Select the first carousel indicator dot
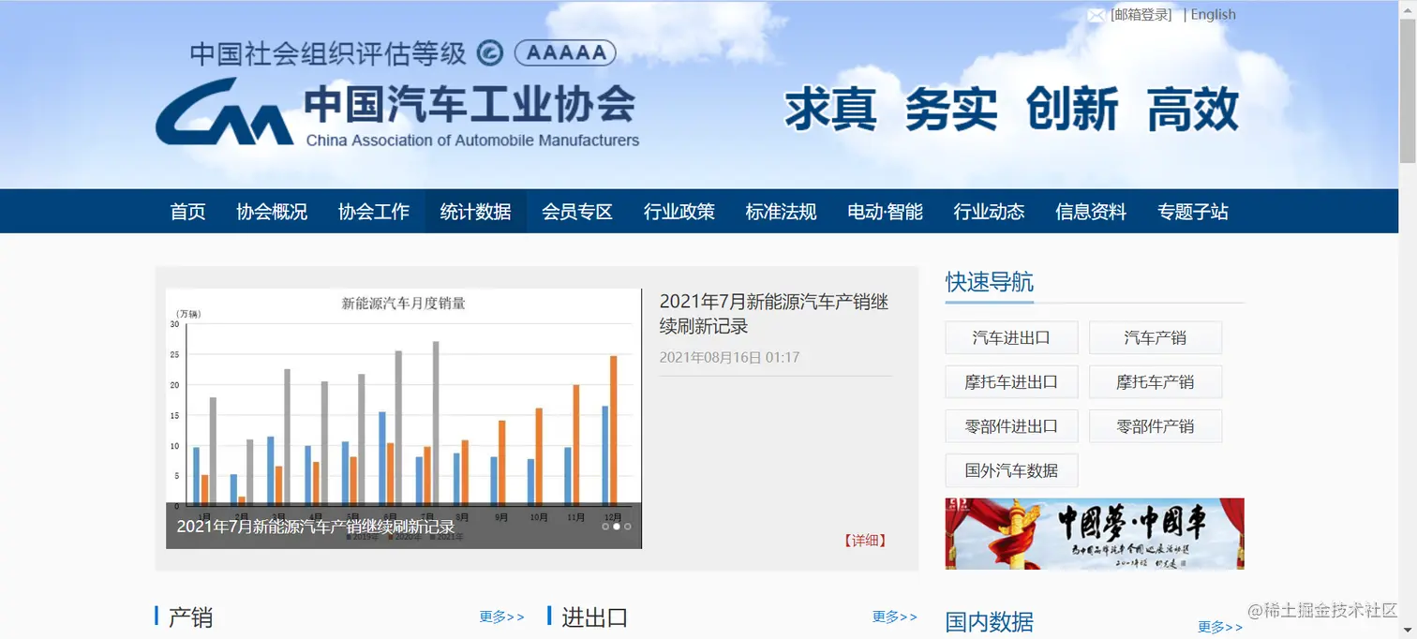 pos(604,526)
